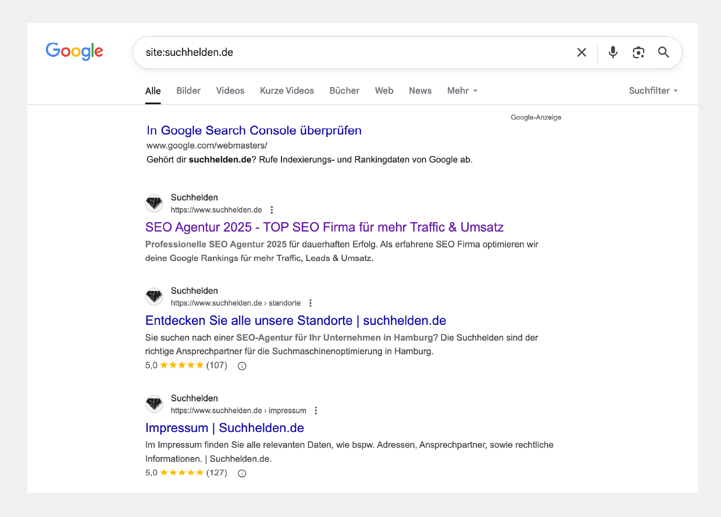The width and height of the screenshot is (721, 517).
Task: Open Impressum | Suchhelden.de result
Action: (225, 428)
